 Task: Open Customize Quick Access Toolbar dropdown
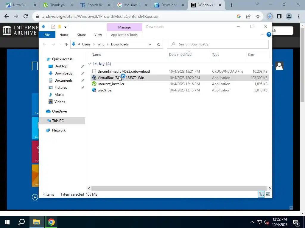(65, 27)
